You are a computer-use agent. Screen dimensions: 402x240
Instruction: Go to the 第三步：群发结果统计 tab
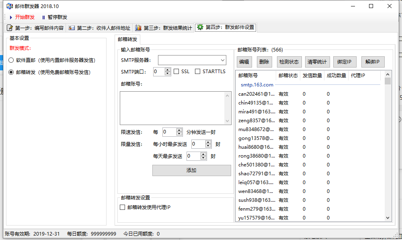(164, 28)
